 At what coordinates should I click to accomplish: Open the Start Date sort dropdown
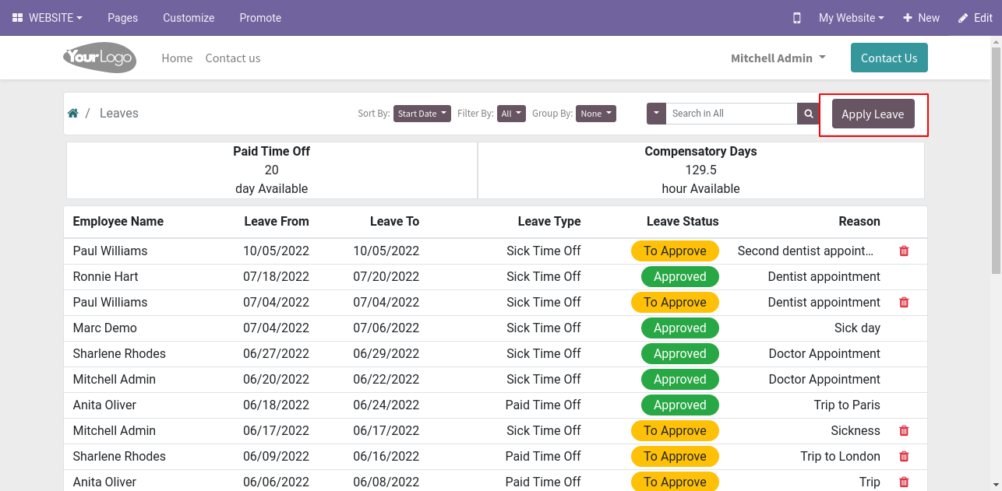point(422,114)
